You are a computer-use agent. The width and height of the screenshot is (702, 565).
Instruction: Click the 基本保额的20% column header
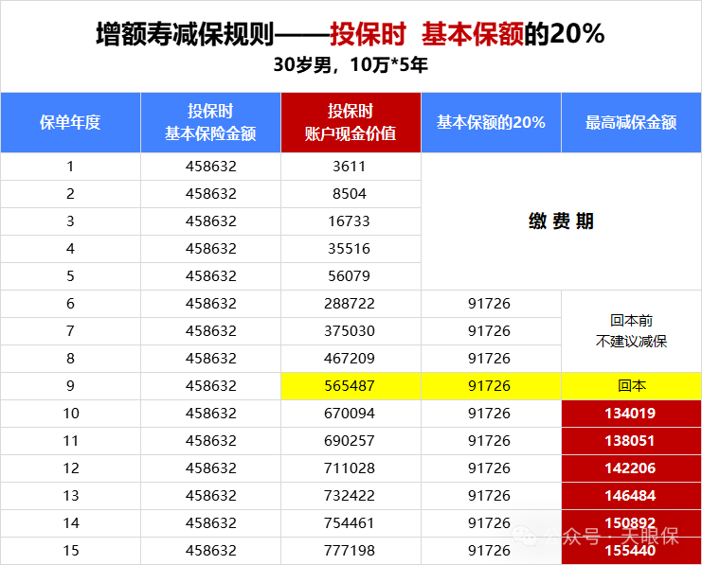(491, 123)
